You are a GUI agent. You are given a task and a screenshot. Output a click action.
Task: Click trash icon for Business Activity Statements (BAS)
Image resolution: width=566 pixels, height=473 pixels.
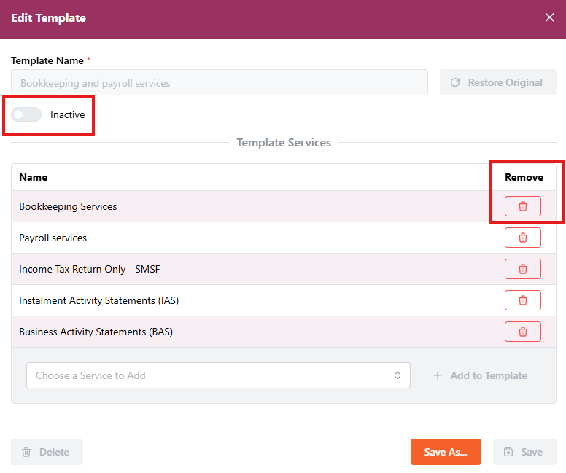[x=522, y=332]
